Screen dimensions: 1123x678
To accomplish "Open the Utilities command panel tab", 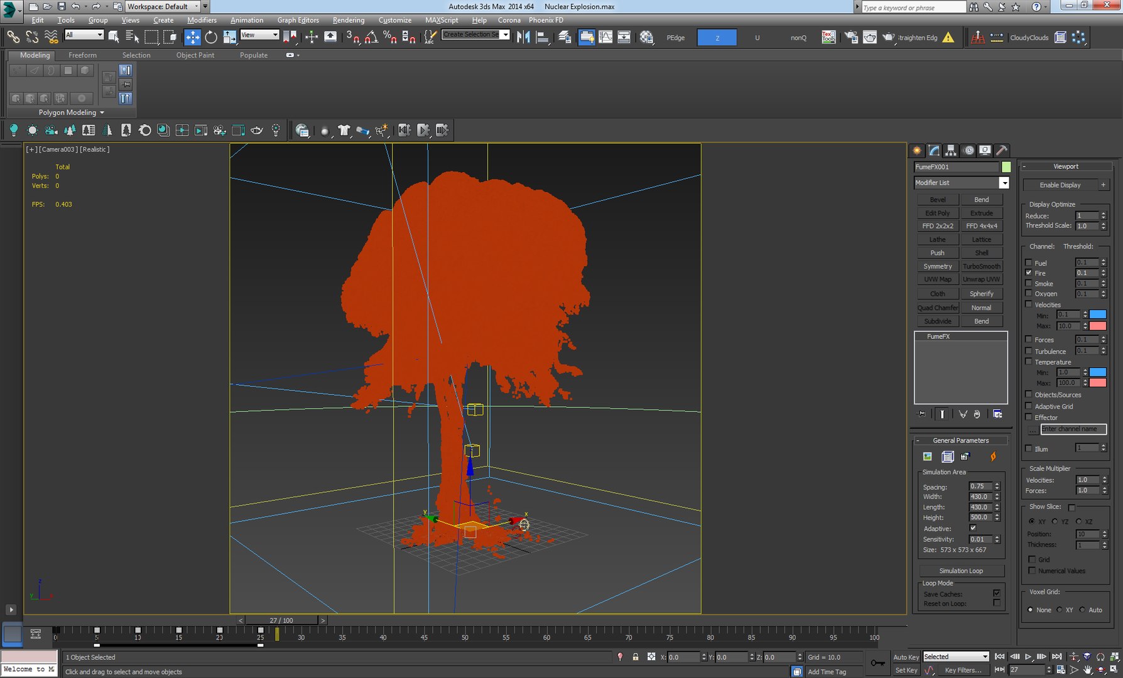I will 1002,151.
